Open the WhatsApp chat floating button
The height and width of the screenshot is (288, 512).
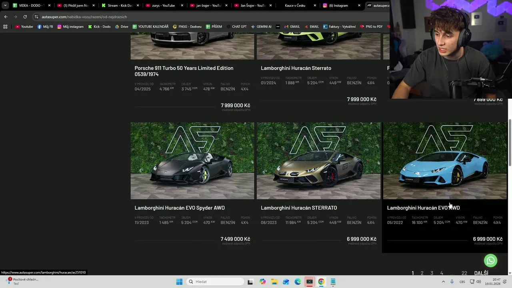coord(490,260)
